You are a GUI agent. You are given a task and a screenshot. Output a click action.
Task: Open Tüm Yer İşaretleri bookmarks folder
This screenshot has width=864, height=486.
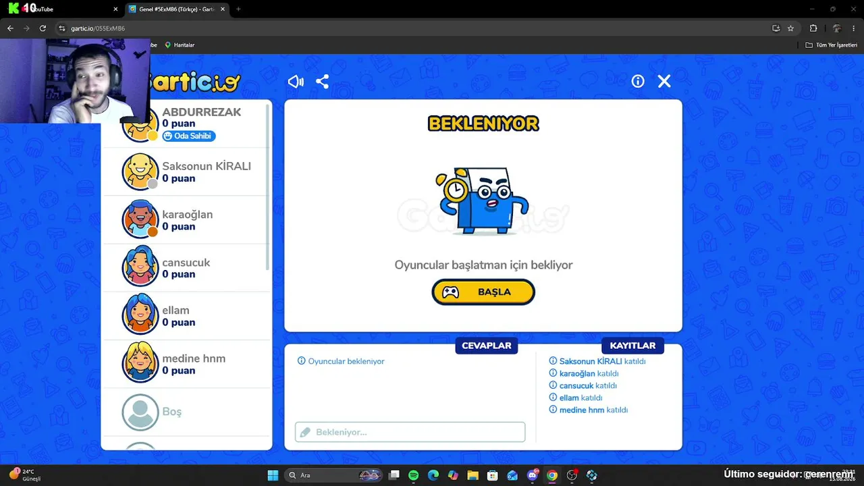(831, 45)
